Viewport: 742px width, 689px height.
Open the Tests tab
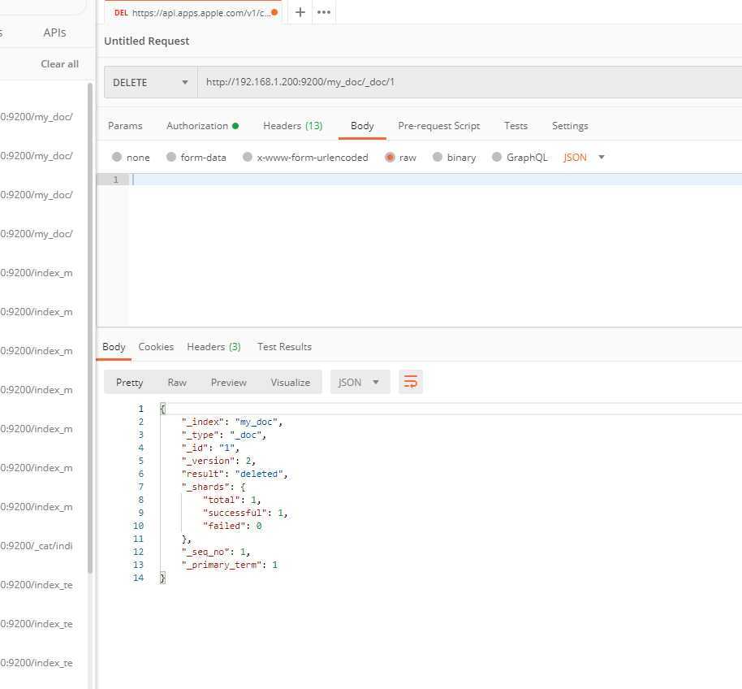tap(516, 126)
